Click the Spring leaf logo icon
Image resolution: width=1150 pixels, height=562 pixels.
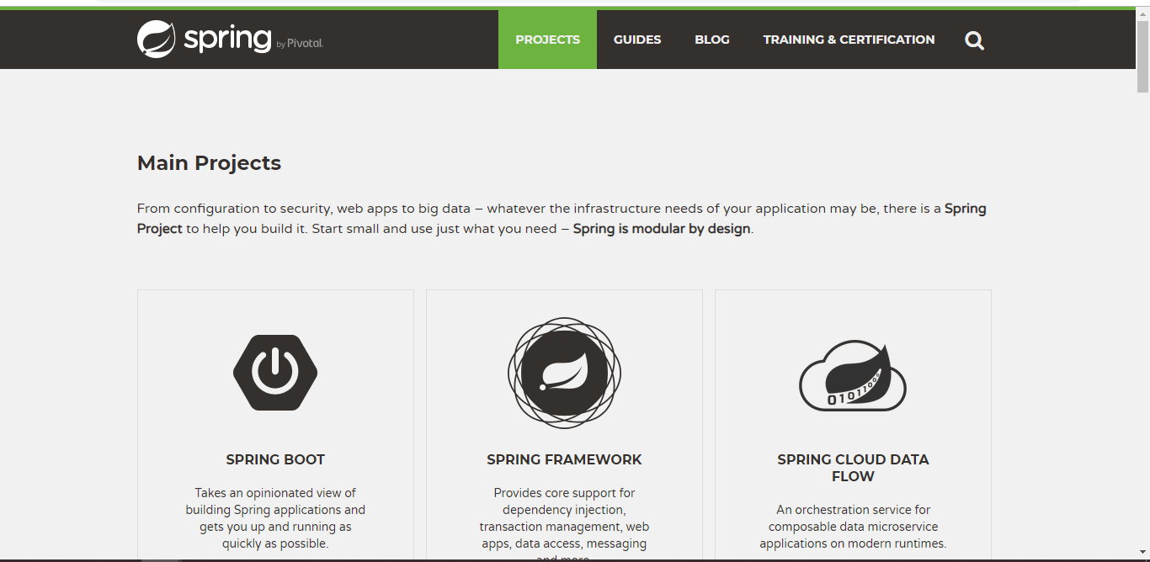click(157, 39)
